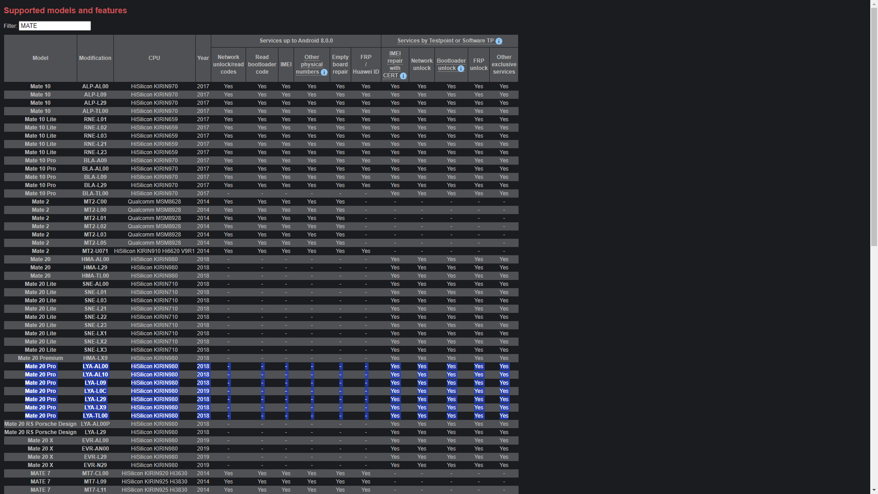Click info icon beside Bootloader unlock
This screenshot has height=494, width=878.
click(x=461, y=69)
